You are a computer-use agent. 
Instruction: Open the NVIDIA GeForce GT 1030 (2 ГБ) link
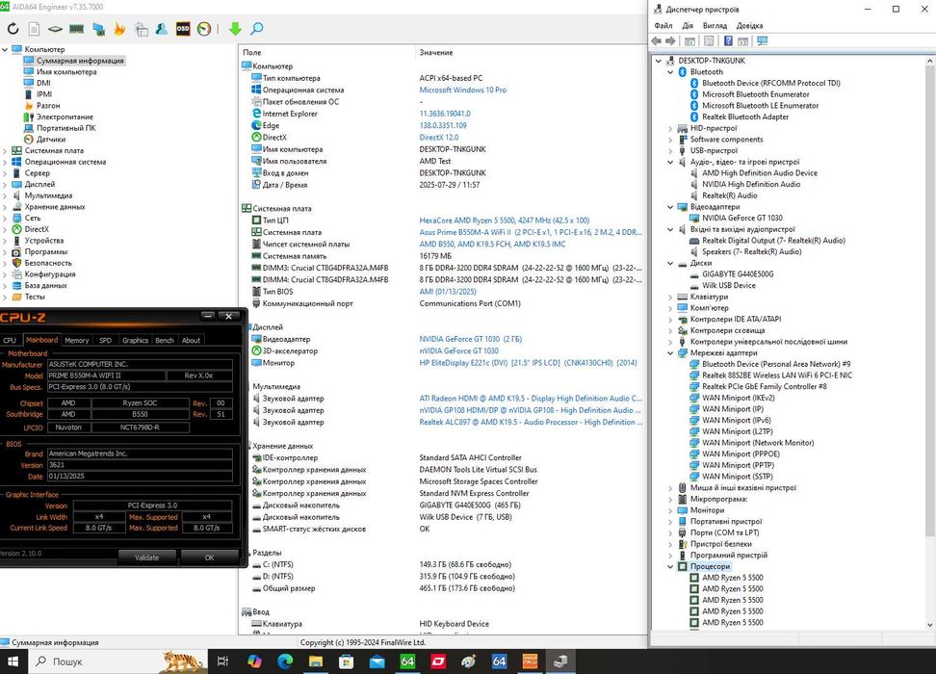[x=470, y=339]
